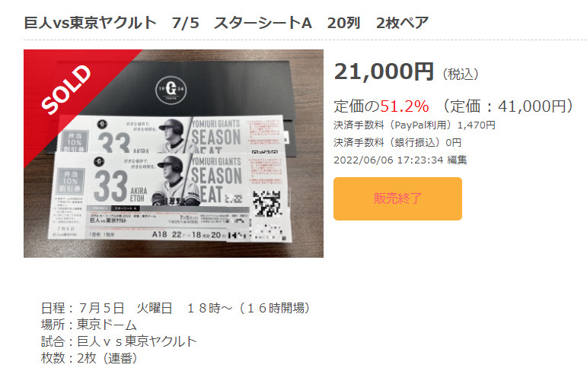The height and width of the screenshot is (371, 587).
Task: Click the QR code on the ticket
Action: point(266,204)
